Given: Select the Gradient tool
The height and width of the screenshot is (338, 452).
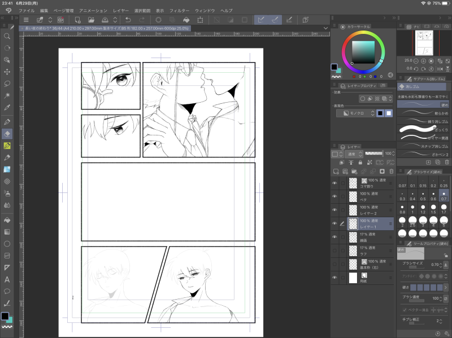Looking at the screenshot, I should (x=7, y=232).
